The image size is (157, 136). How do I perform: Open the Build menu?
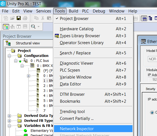tap(73, 11)
